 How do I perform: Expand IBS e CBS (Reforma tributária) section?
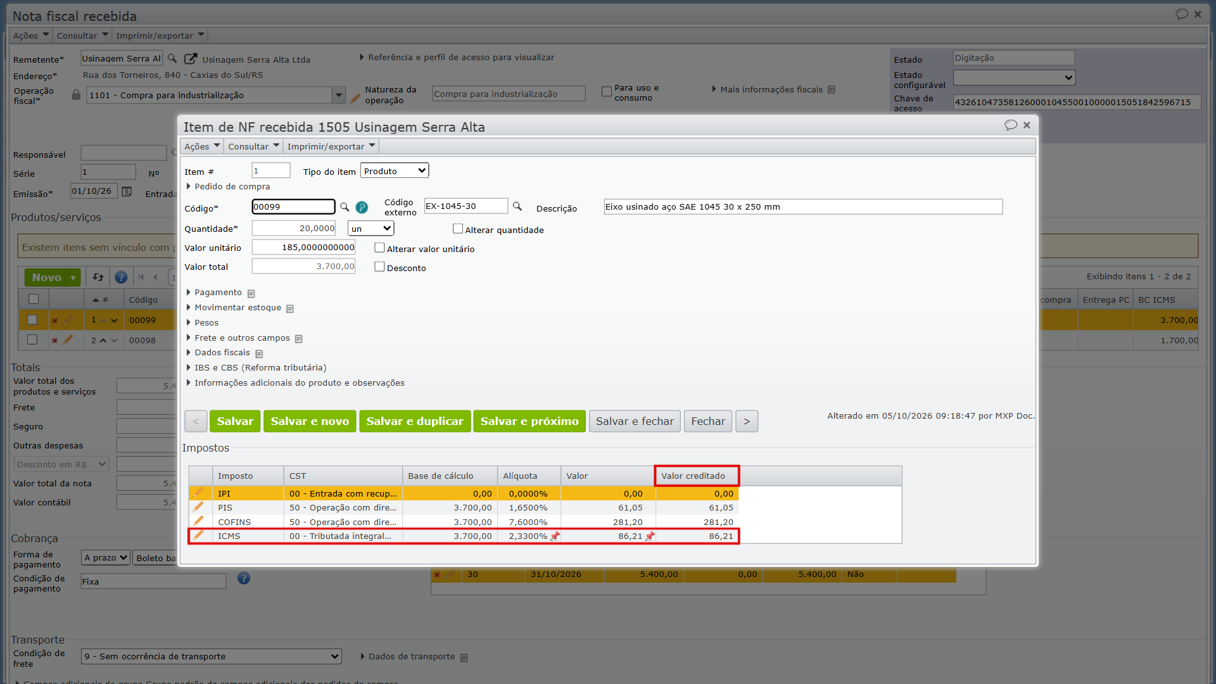[260, 367]
